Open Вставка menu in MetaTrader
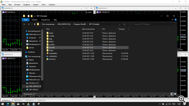 (17, 5)
